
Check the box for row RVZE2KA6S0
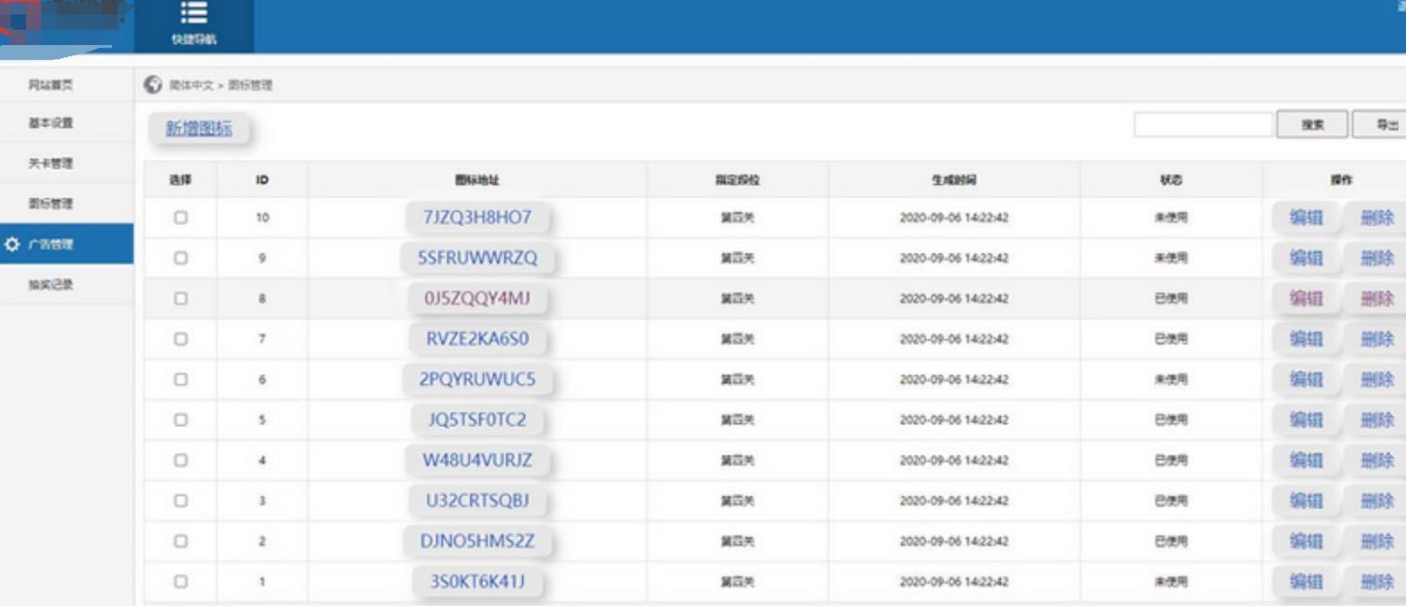[181, 339]
